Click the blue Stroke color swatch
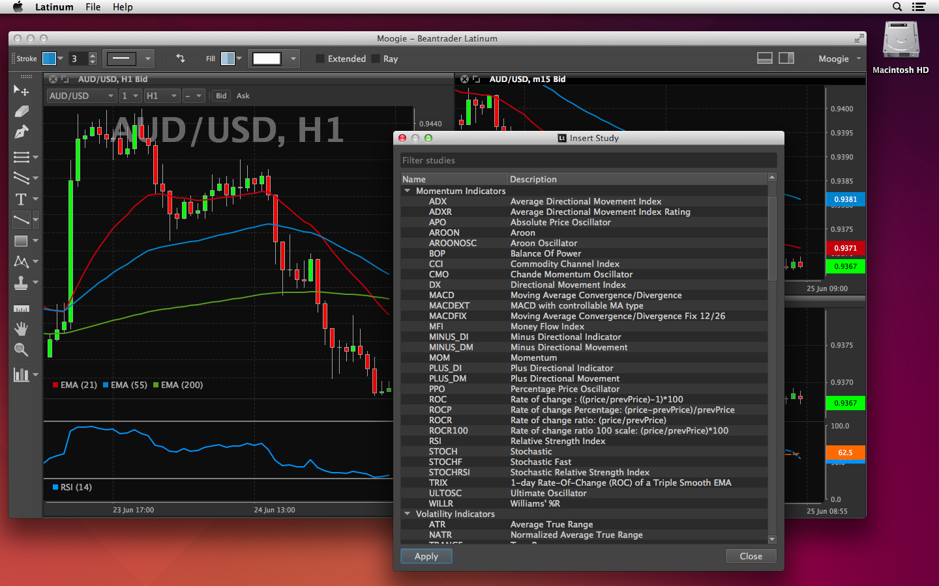 click(x=49, y=59)
